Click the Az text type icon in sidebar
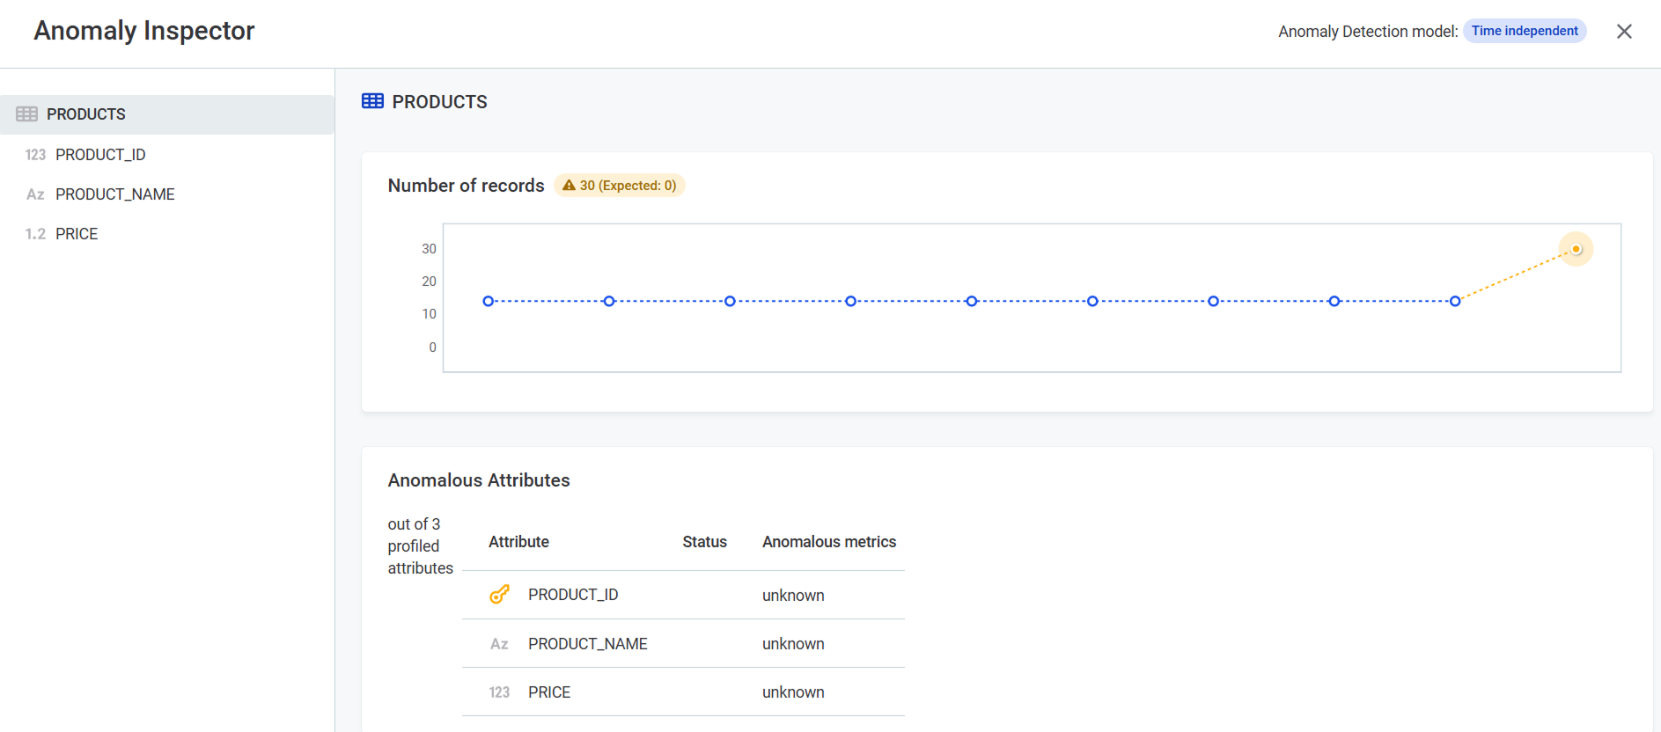Image resolution: width=1661 pixels, height=732 pixels. [35, 194]
